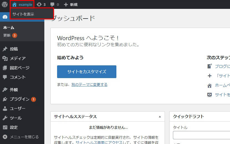This screenshot has width=230, height=144.
Task: Open the ホームペ link in welcome panel
Action: [x=222, y=85]
